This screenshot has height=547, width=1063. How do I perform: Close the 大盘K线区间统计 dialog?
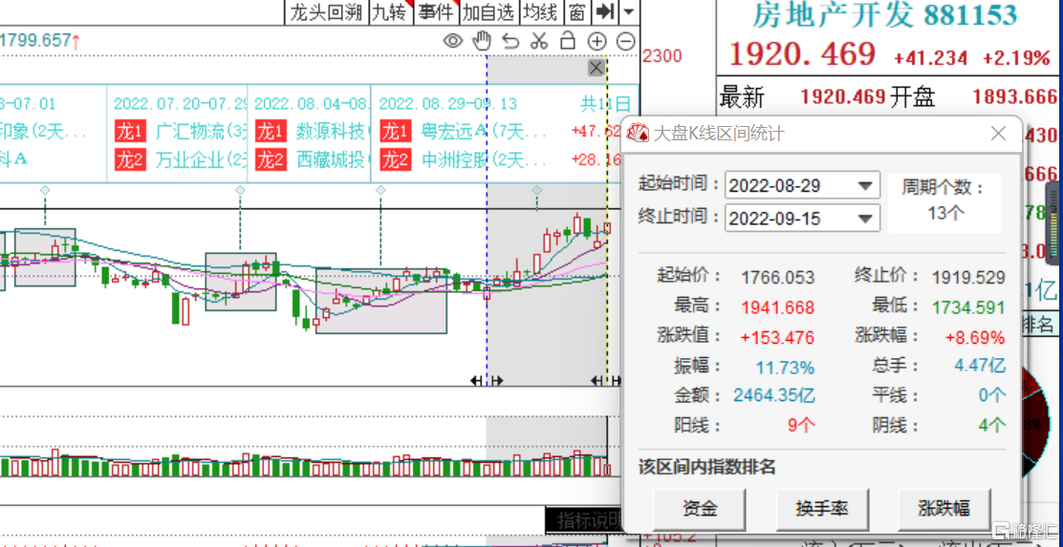998,134
